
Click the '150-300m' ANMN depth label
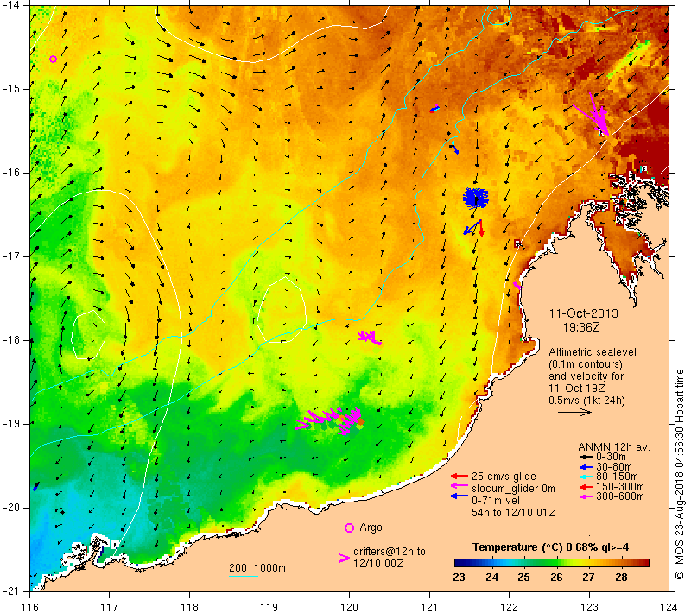click(x=620, y=487)
